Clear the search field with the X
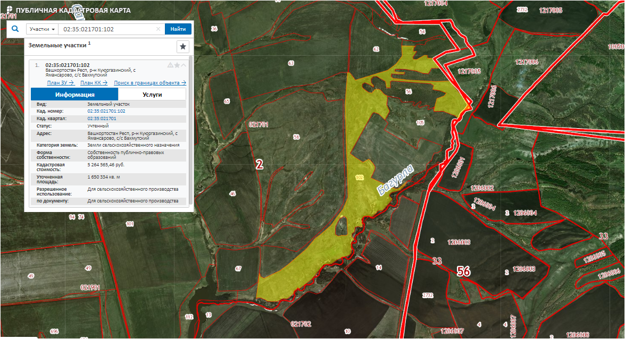The width and height of the screenshot is (625, 339). [x=158, y=29]
